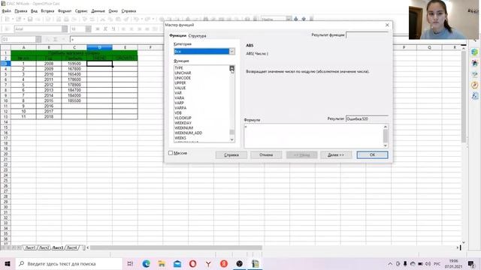
Task: Open the Properties sidebar panel icon
Action: pos(474,52)
